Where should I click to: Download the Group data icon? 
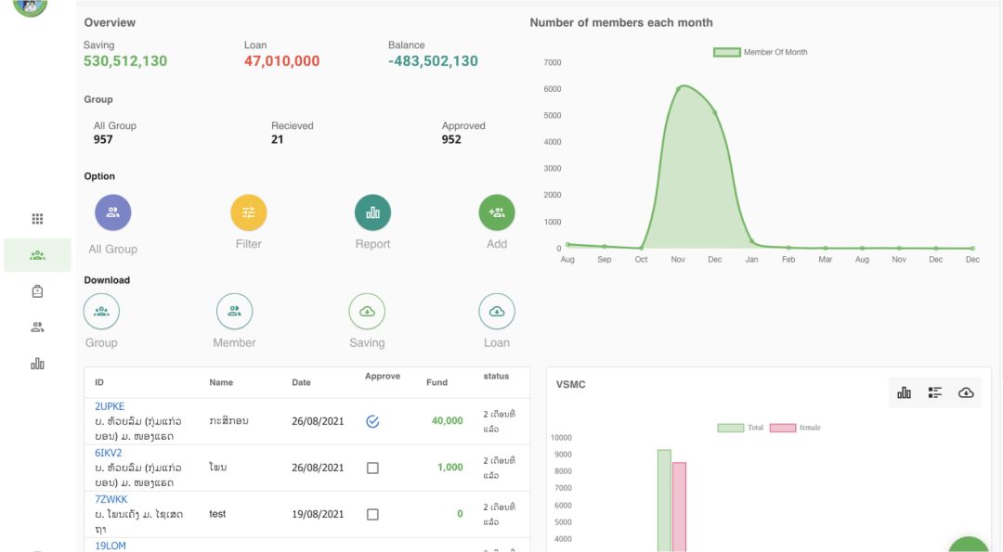[x=102, y=312]
